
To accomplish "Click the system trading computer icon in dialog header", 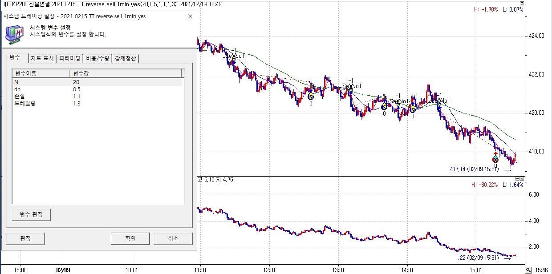I will click(x=14, y=34).
